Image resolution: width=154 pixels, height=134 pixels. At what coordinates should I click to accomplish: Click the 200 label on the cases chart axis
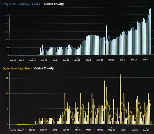pyautogui.click(x=7, y=40)
